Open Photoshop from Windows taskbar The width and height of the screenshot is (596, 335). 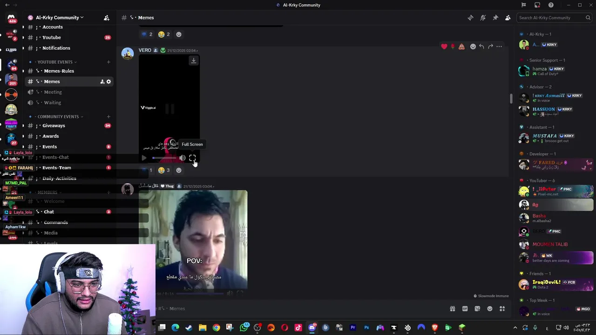coord(366,328)
